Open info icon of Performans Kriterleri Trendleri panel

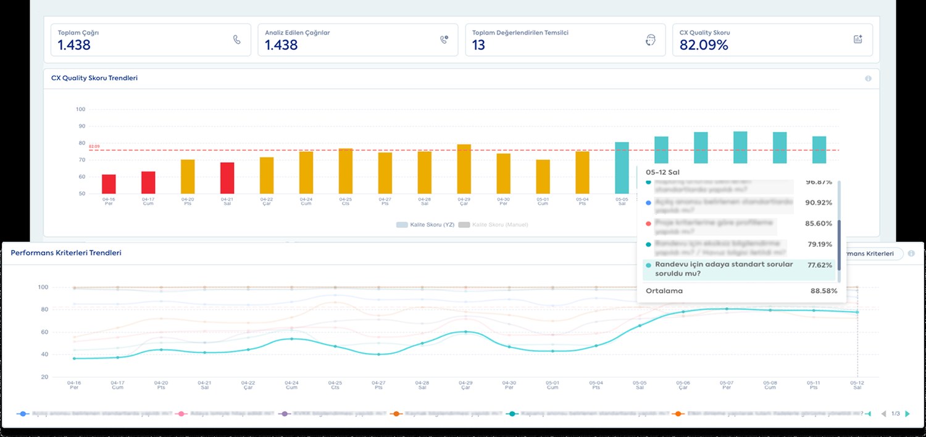click(x=911, y=254)
